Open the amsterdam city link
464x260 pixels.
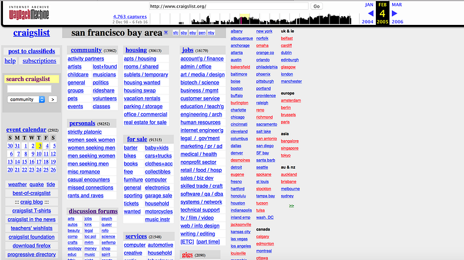point(291,101)
